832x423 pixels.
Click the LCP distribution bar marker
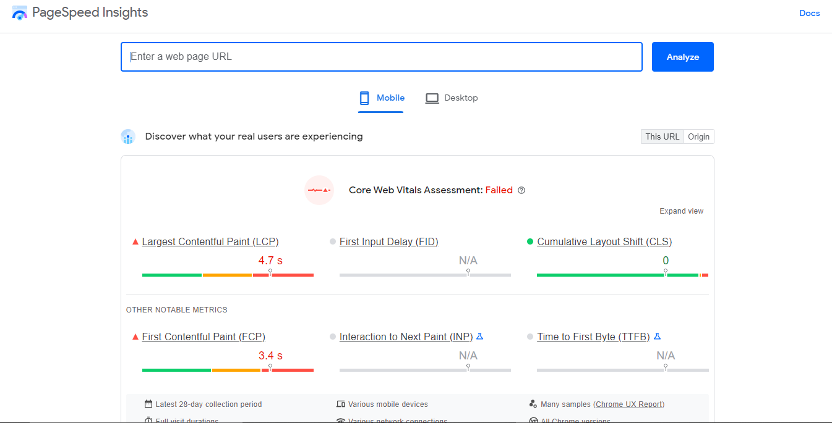(270, 272)
